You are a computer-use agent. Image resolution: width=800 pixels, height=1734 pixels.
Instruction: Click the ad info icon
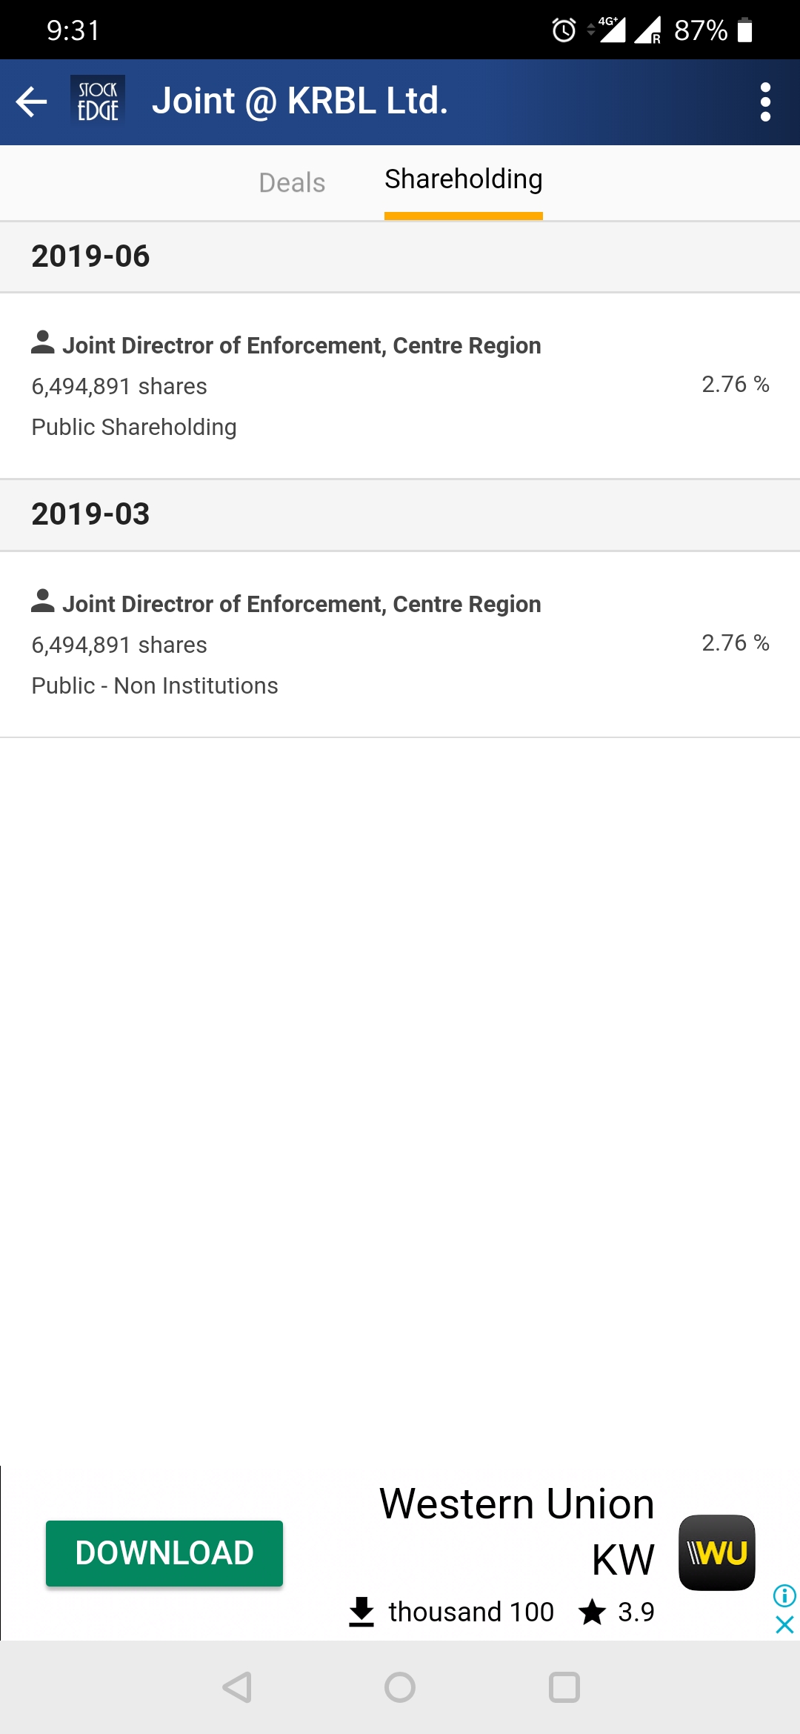784,1595
